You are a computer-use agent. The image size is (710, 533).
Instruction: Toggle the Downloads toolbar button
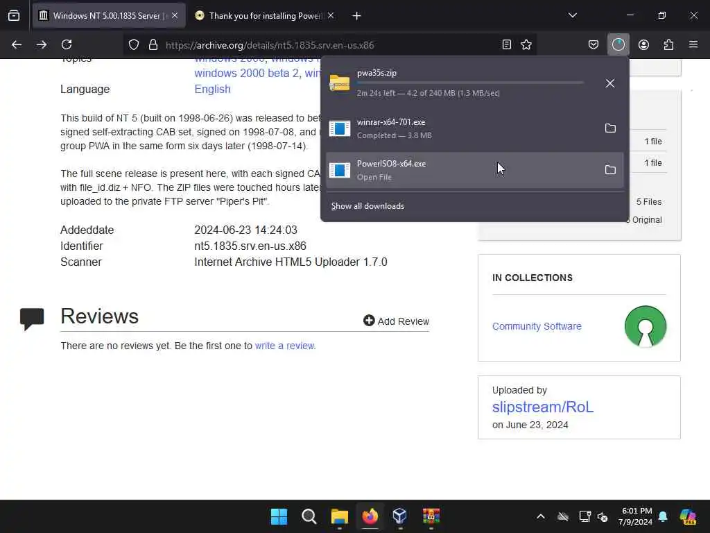[618, 44]
